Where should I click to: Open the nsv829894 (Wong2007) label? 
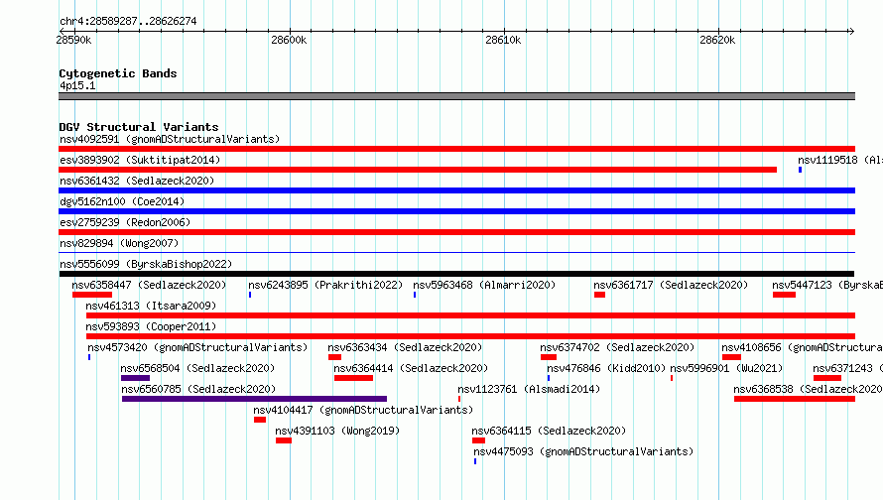coord(119,243)
